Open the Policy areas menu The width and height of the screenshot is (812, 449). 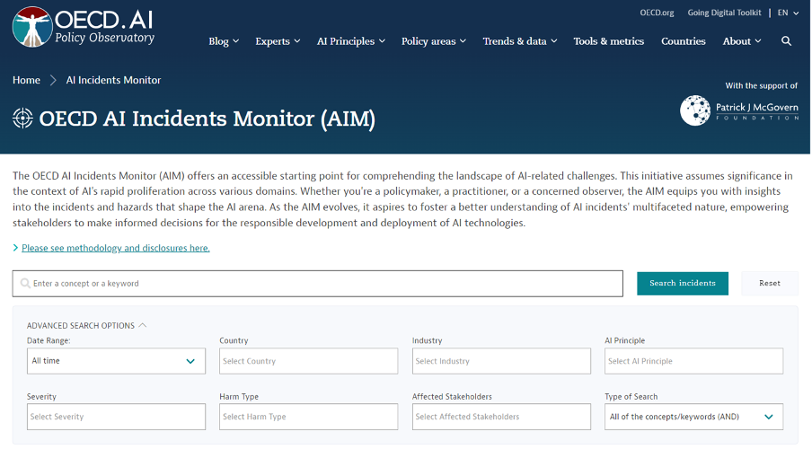[434, 41]
